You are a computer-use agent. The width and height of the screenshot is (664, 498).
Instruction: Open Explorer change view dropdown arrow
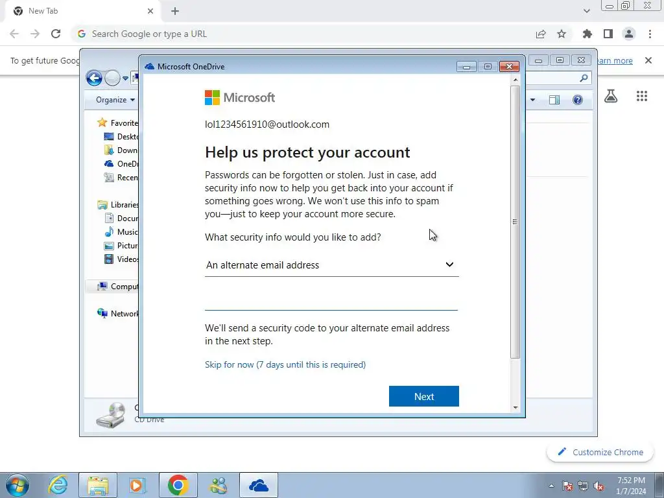coord(533,100)
